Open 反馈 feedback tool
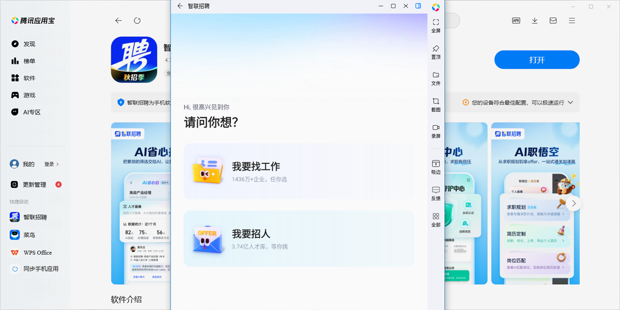Viewport: 620px width, 310px height. (436, 194)
